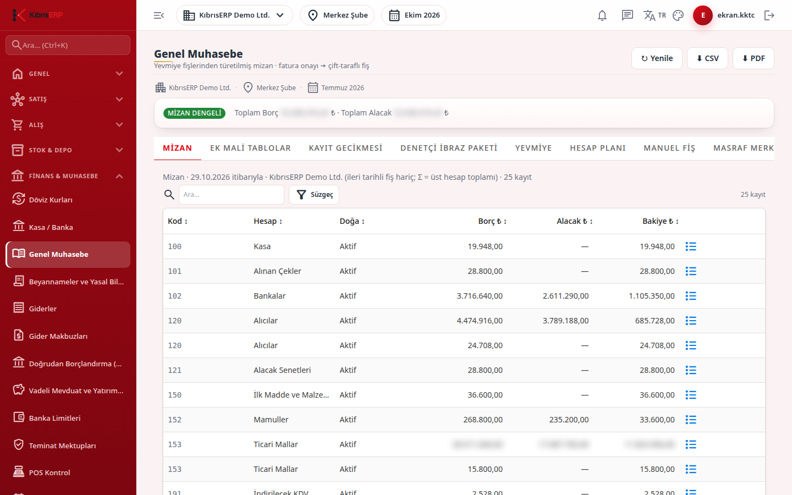Open the Süzgeç filter button
792x495 pixels.
[x=314, y=195]
